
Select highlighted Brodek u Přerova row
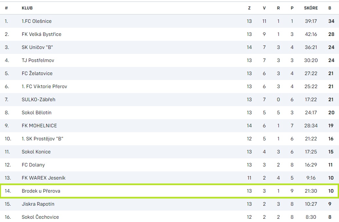tap(169, 191)
